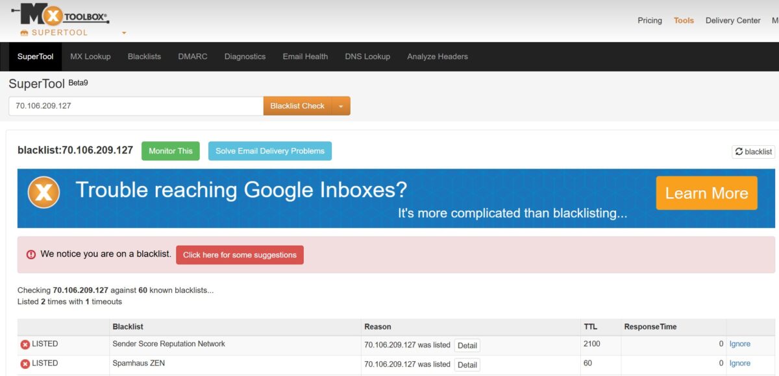The image size is (779, 376).
Task: Click Solve Email Delivery Problems
Action: click(x=270, y=151)
